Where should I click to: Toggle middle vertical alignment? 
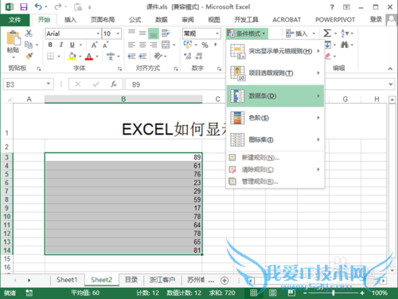[x=142, y=33]
